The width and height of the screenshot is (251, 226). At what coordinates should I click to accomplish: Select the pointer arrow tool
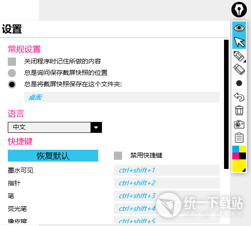point(239,42)
